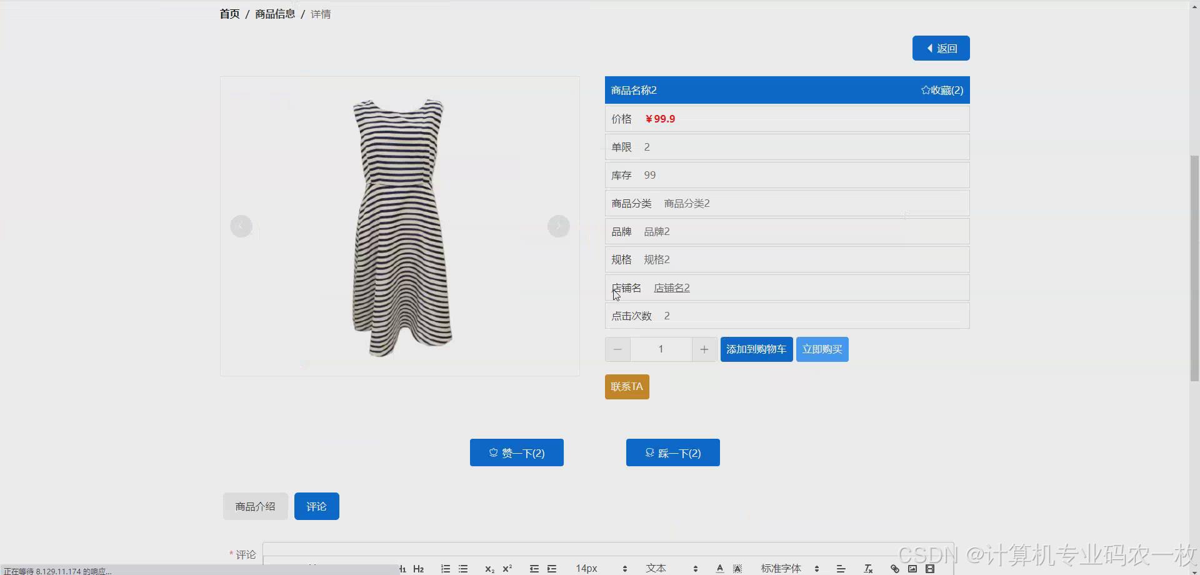Insert a hyperlink in the comment

895,569
